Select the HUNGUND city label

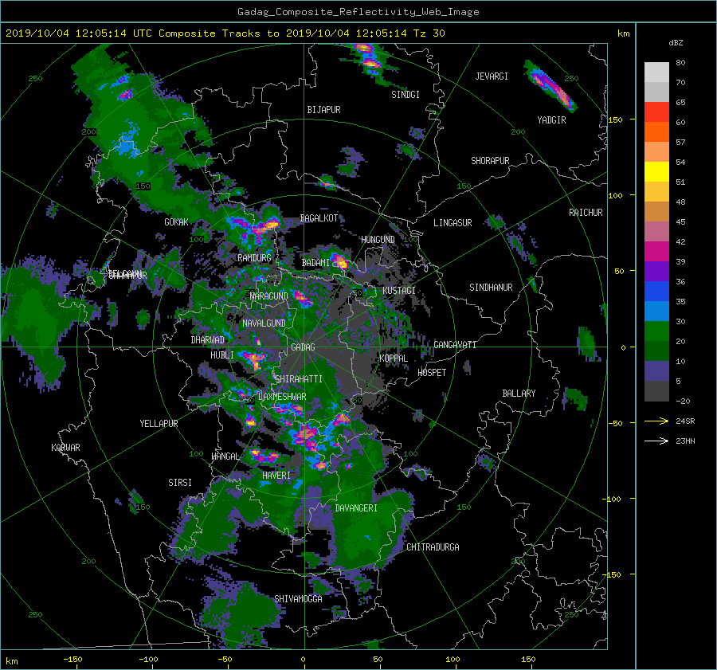pyautogui.click(x=378, y=240)
